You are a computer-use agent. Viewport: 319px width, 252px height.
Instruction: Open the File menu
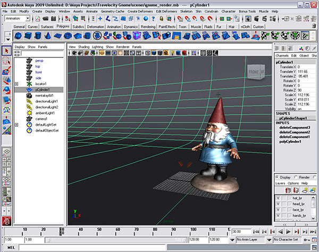pos(5,11)
